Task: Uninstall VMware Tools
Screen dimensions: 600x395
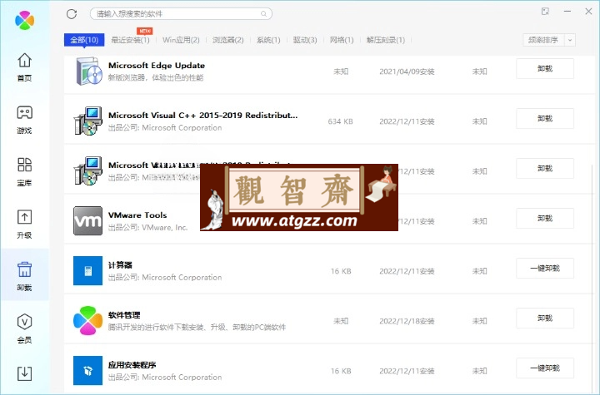Action: 545,219
